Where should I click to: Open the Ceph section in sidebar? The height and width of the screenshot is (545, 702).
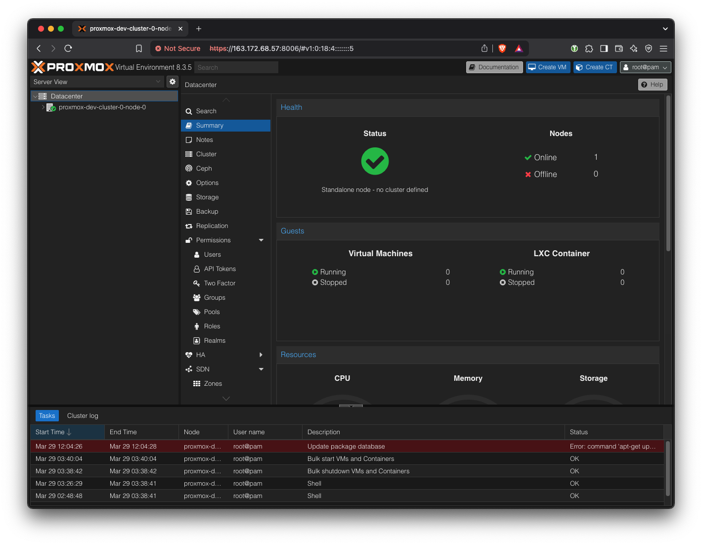pos(204,169)
